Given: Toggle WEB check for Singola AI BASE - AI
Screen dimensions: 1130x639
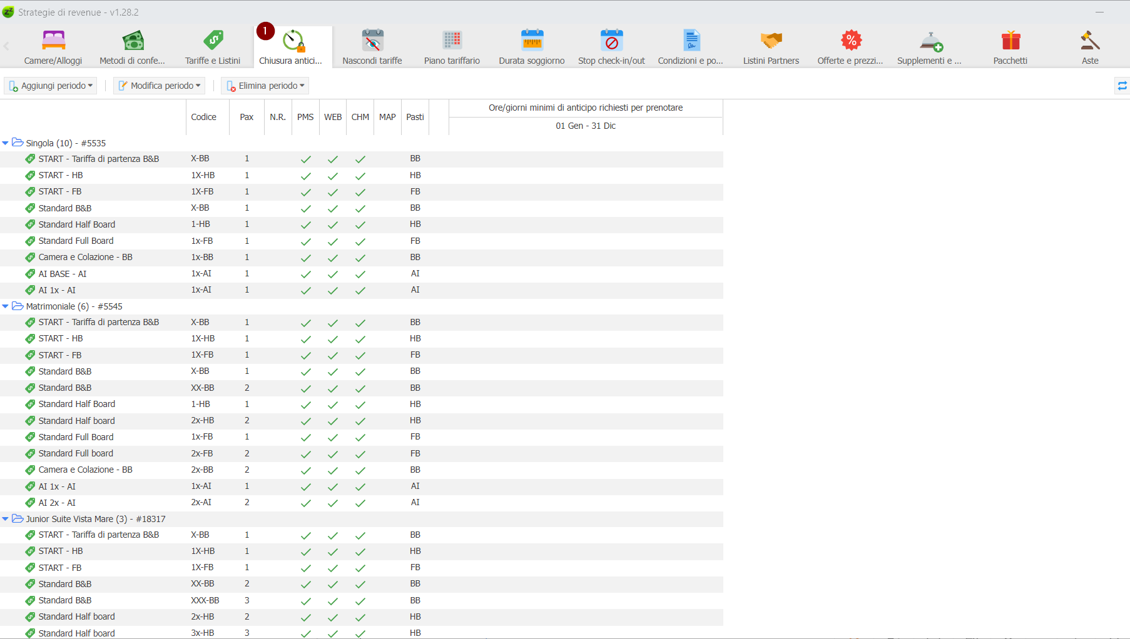Looking at the screenshot, I should click(x=333, y=274).
